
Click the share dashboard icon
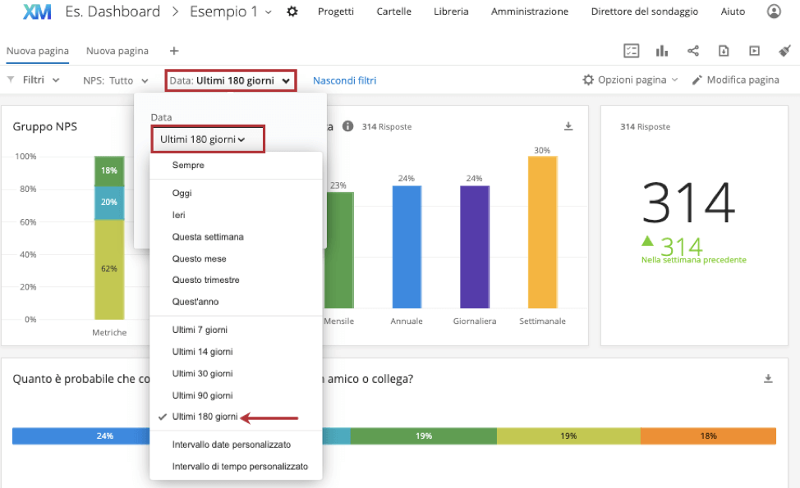point(692,51)
